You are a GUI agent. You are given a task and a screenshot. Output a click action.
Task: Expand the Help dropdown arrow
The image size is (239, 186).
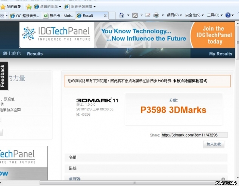click(x=233, y=15)
